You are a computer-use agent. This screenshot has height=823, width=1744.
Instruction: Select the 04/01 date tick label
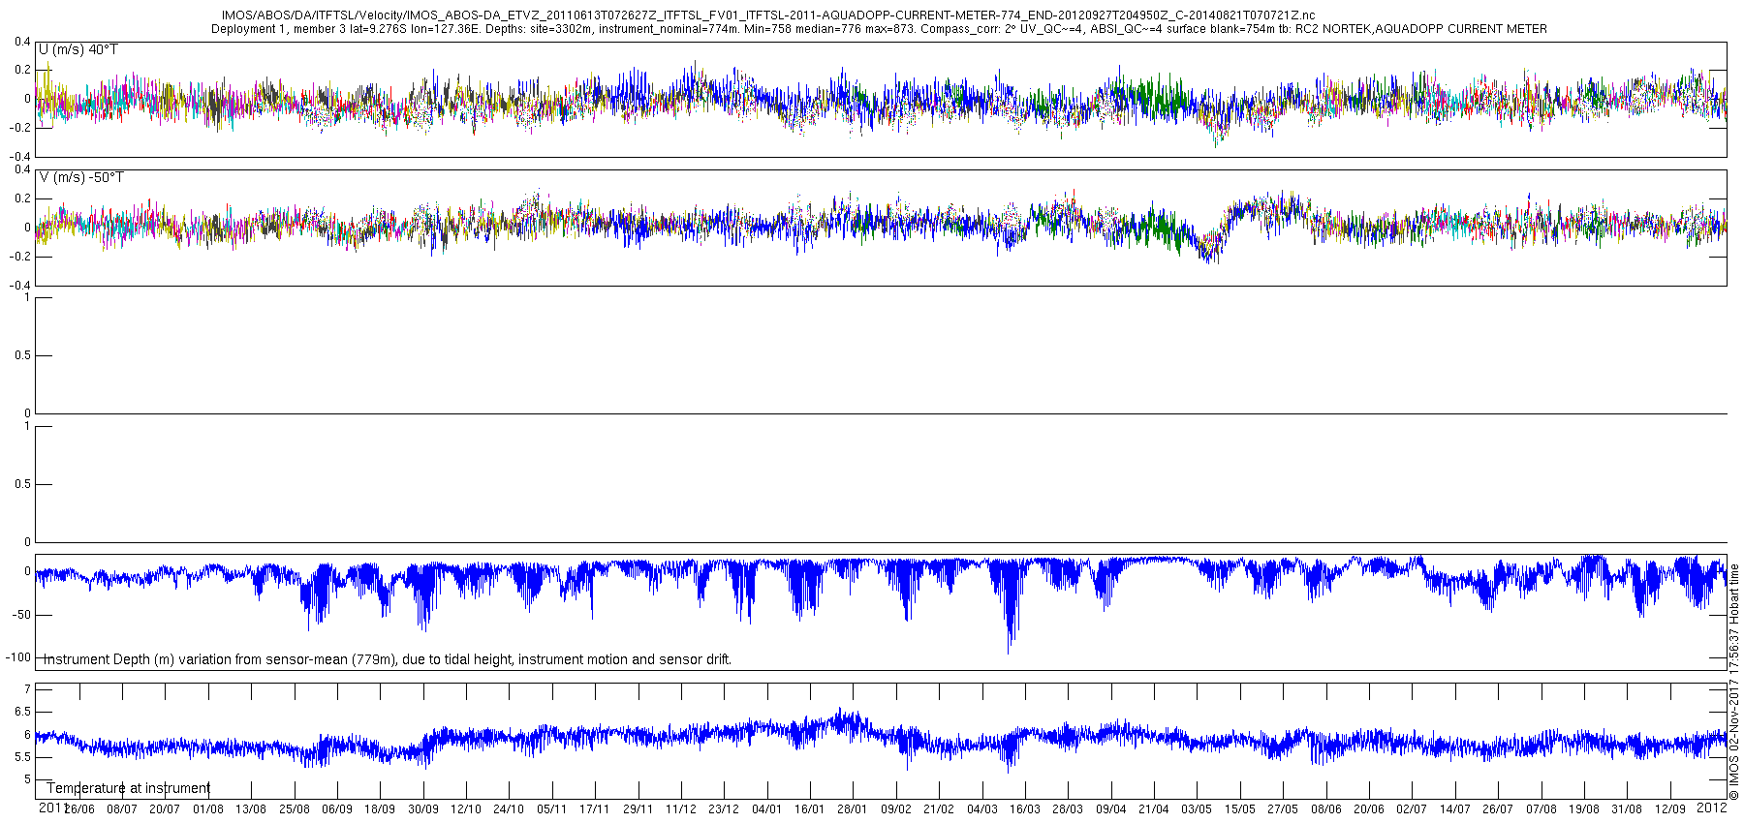tap(766, 809)
